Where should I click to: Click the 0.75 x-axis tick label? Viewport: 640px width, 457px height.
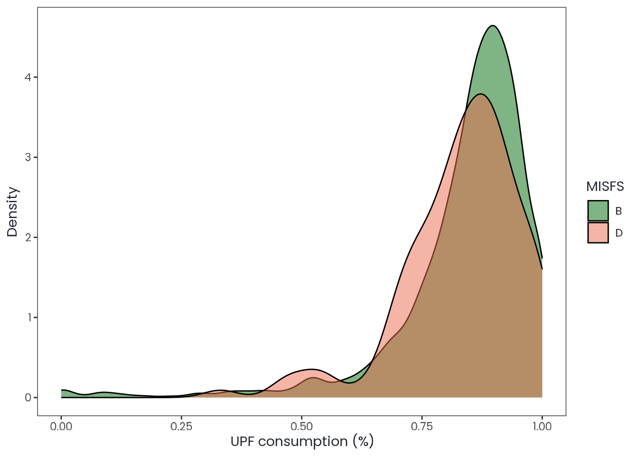(x=422, y=427)
